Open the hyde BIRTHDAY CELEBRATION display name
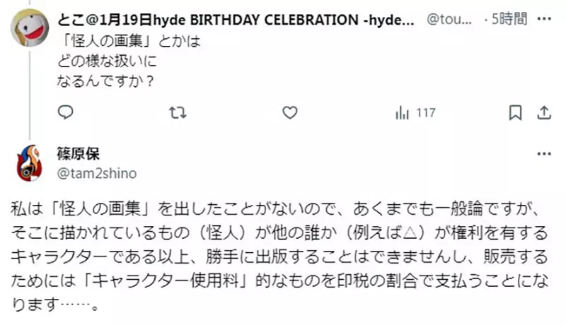 pos(233,20)
